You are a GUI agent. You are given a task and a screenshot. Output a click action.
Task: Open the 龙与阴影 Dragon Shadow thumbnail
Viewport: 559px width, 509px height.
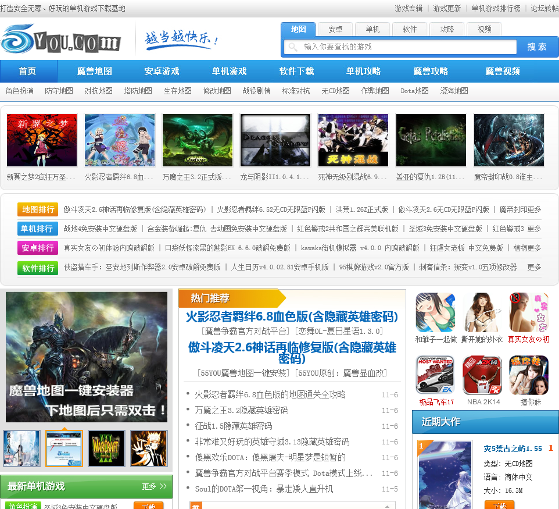click(275, 140)
